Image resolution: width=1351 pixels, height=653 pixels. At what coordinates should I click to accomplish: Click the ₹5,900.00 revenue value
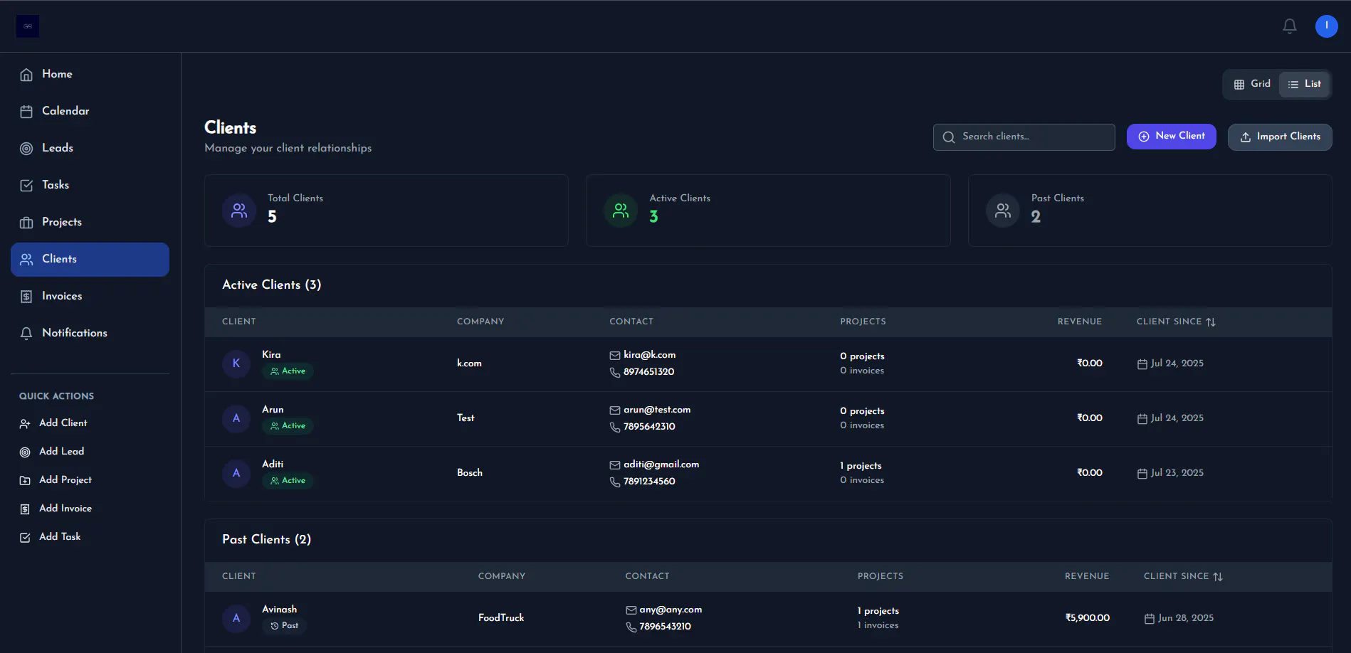1087,618
